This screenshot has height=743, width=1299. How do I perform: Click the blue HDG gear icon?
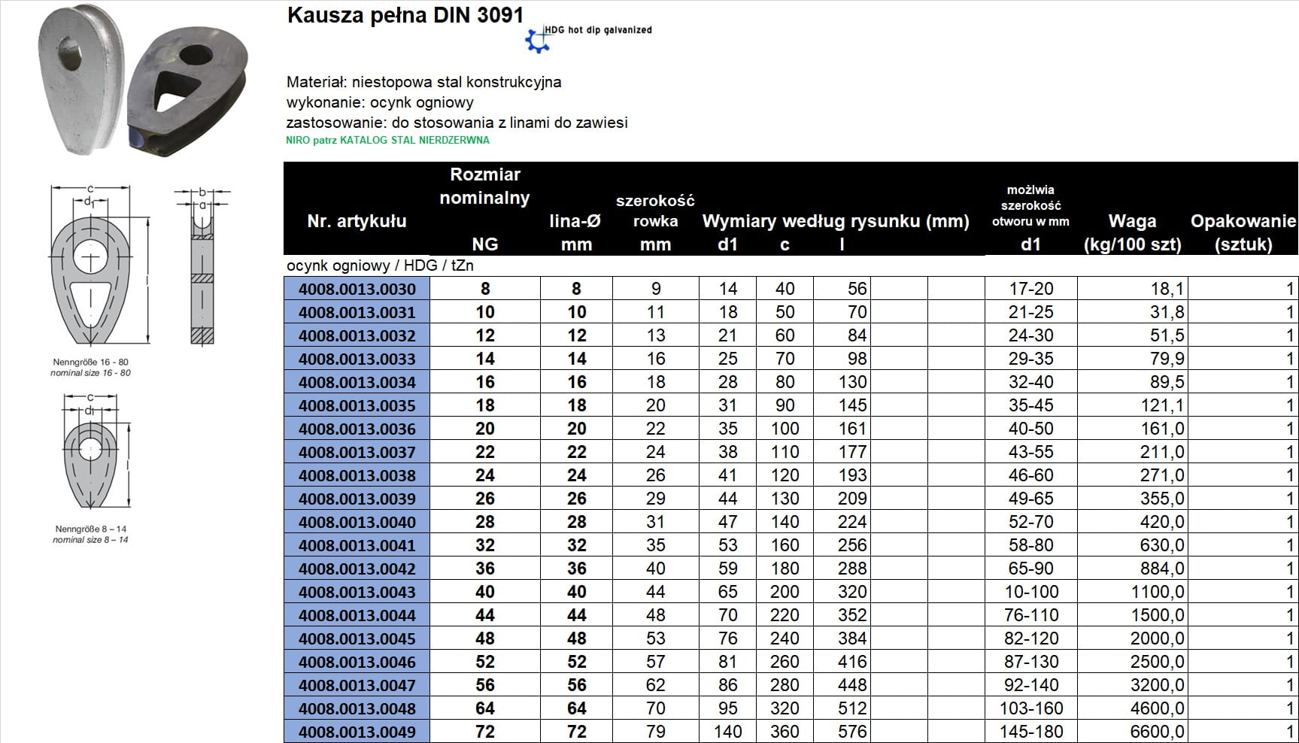click(536, 41)
